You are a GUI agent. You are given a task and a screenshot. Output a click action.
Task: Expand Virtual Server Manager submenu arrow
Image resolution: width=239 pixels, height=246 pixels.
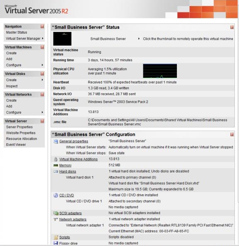(x=43, y=38)
